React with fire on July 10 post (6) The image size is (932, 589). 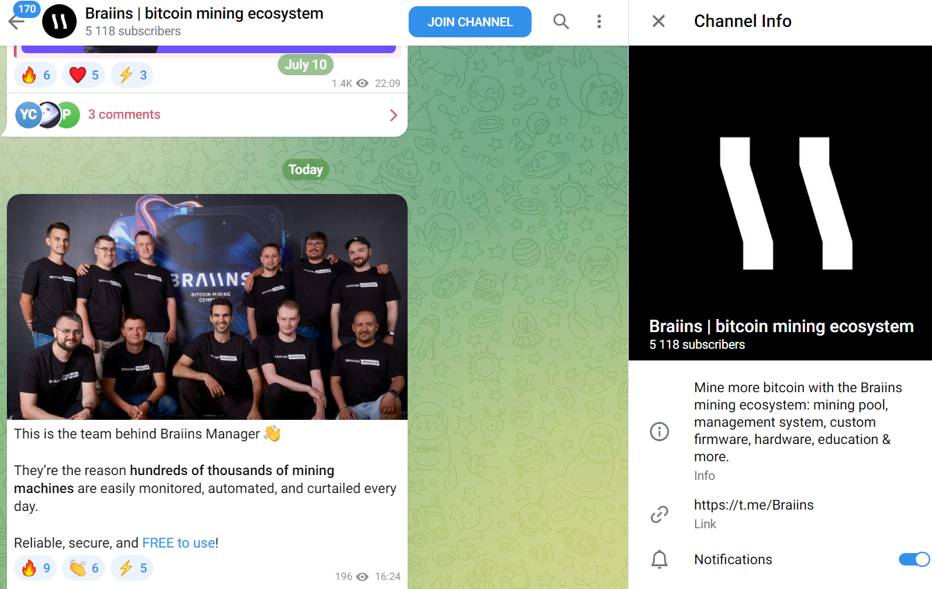[36, 75]
